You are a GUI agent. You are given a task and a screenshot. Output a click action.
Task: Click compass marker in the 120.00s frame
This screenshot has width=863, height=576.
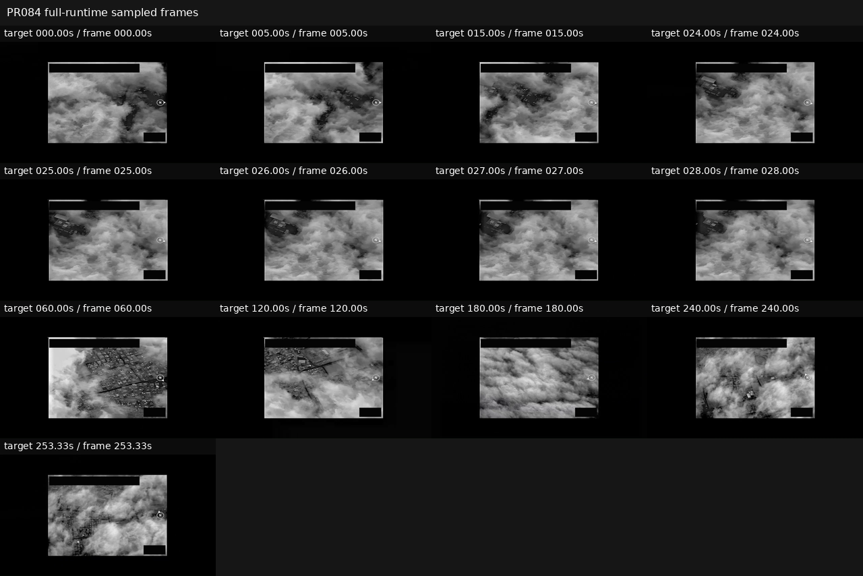[x=376, y=378]
